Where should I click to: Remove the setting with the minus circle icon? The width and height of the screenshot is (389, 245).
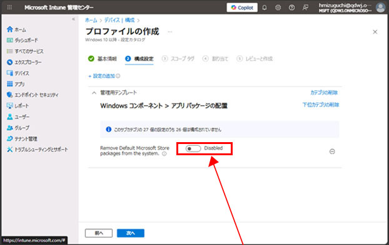pos(332,151)
